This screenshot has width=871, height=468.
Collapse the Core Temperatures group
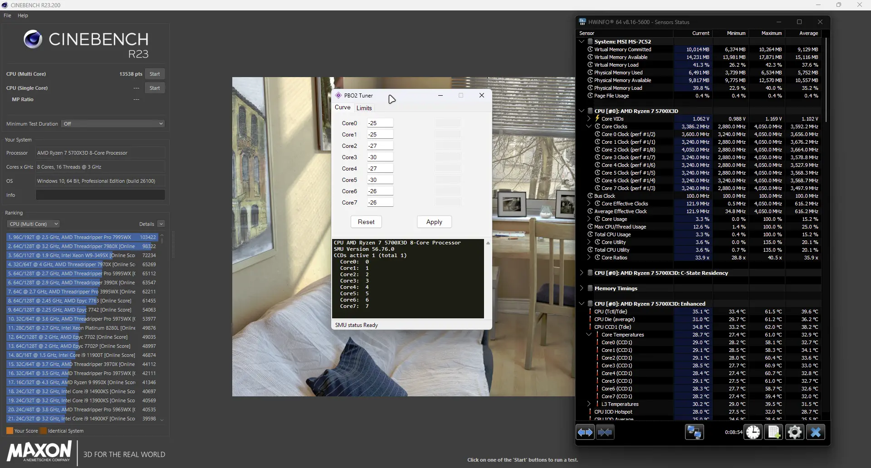coord(589,335)
